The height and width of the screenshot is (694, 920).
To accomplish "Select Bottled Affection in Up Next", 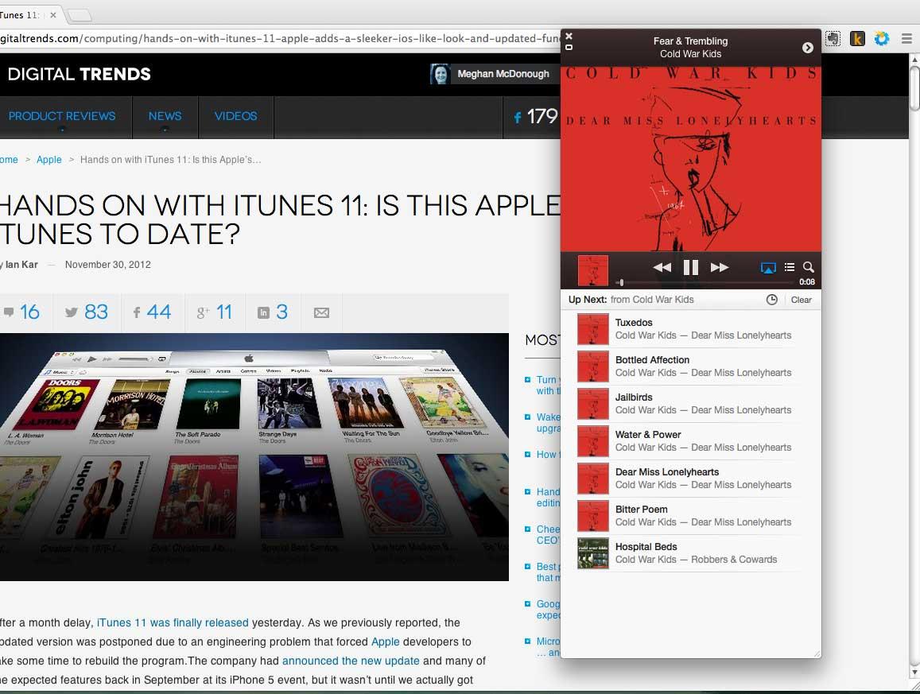I will pos(690,366).
